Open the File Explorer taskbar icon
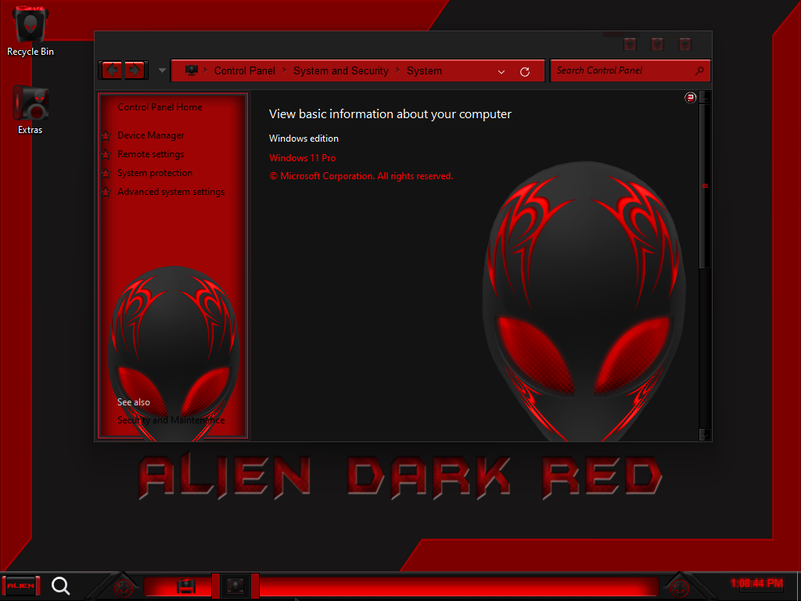The height and width of the screenshot is (601, 801). (x=186, y=585)
